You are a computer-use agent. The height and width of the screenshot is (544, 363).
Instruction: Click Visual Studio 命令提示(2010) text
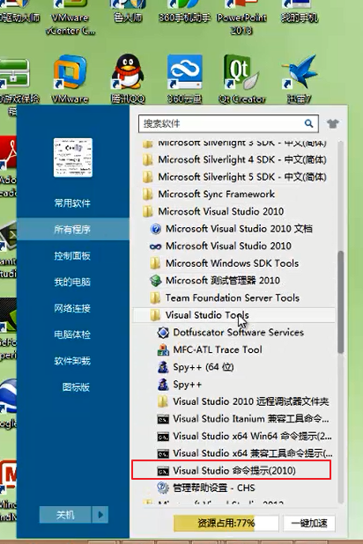coord(234,471)
